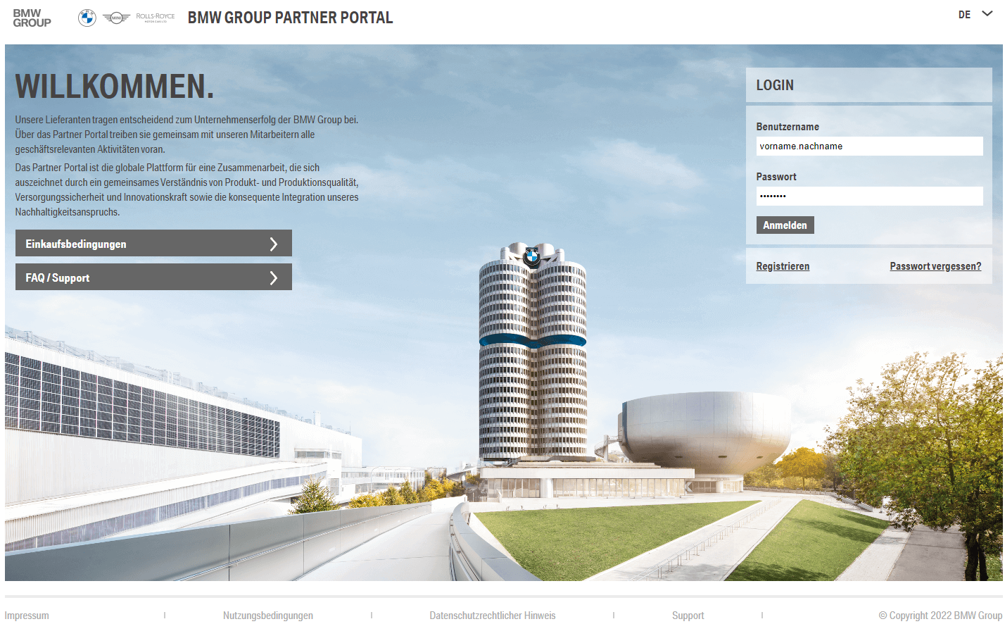Open Nutzungsbedingungen in the footer

268,616
